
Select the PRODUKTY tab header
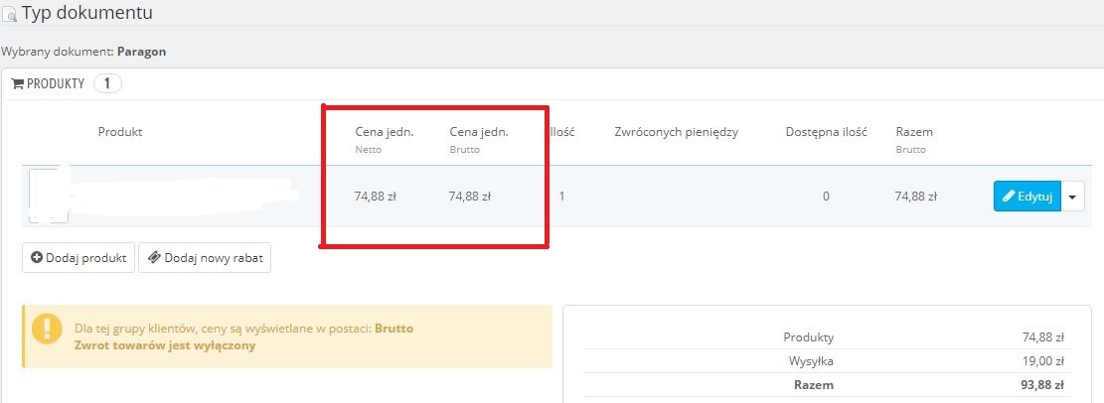click(55, 84)
